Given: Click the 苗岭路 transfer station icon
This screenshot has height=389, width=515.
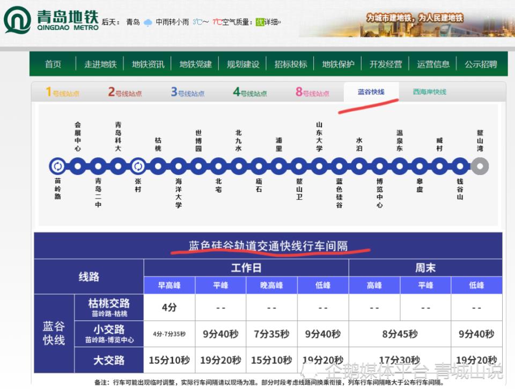Looking at the screenshot, I should pyautogui.click(x=57, y=166).
